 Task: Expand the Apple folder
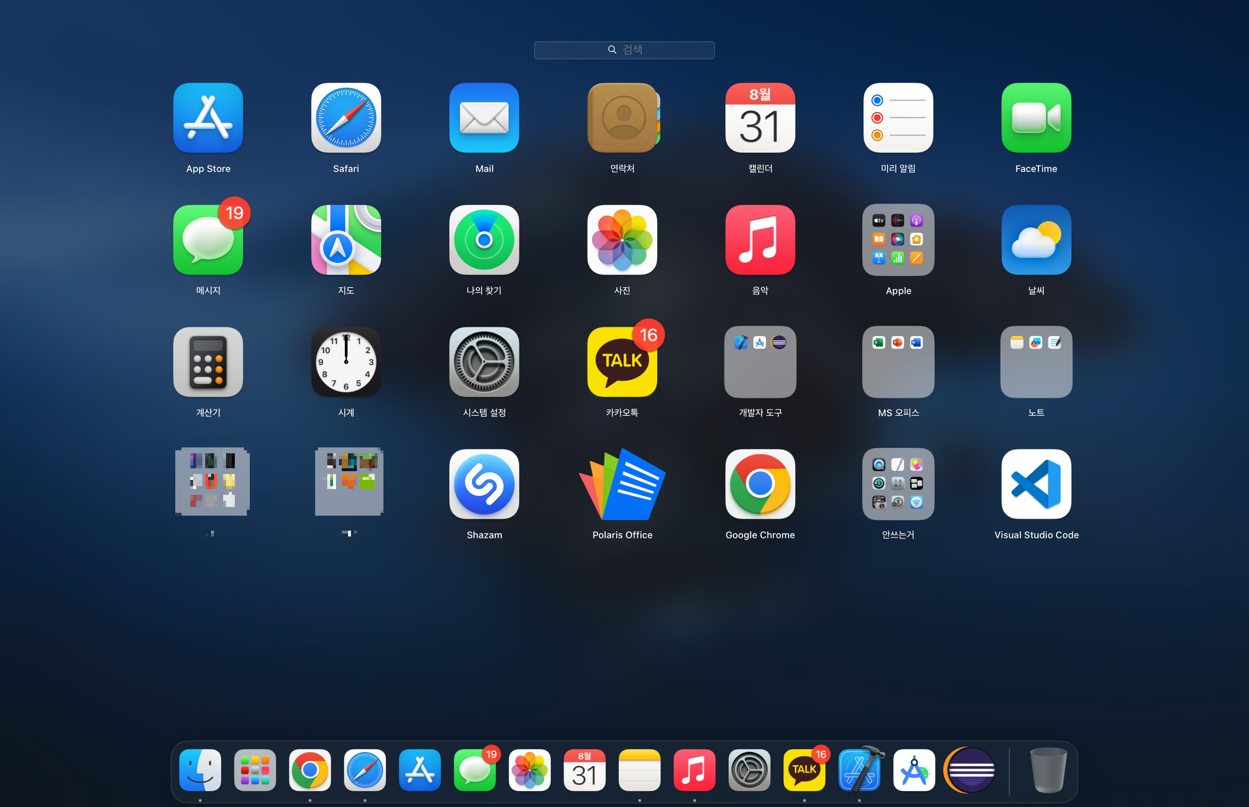[x=898, y=240]
